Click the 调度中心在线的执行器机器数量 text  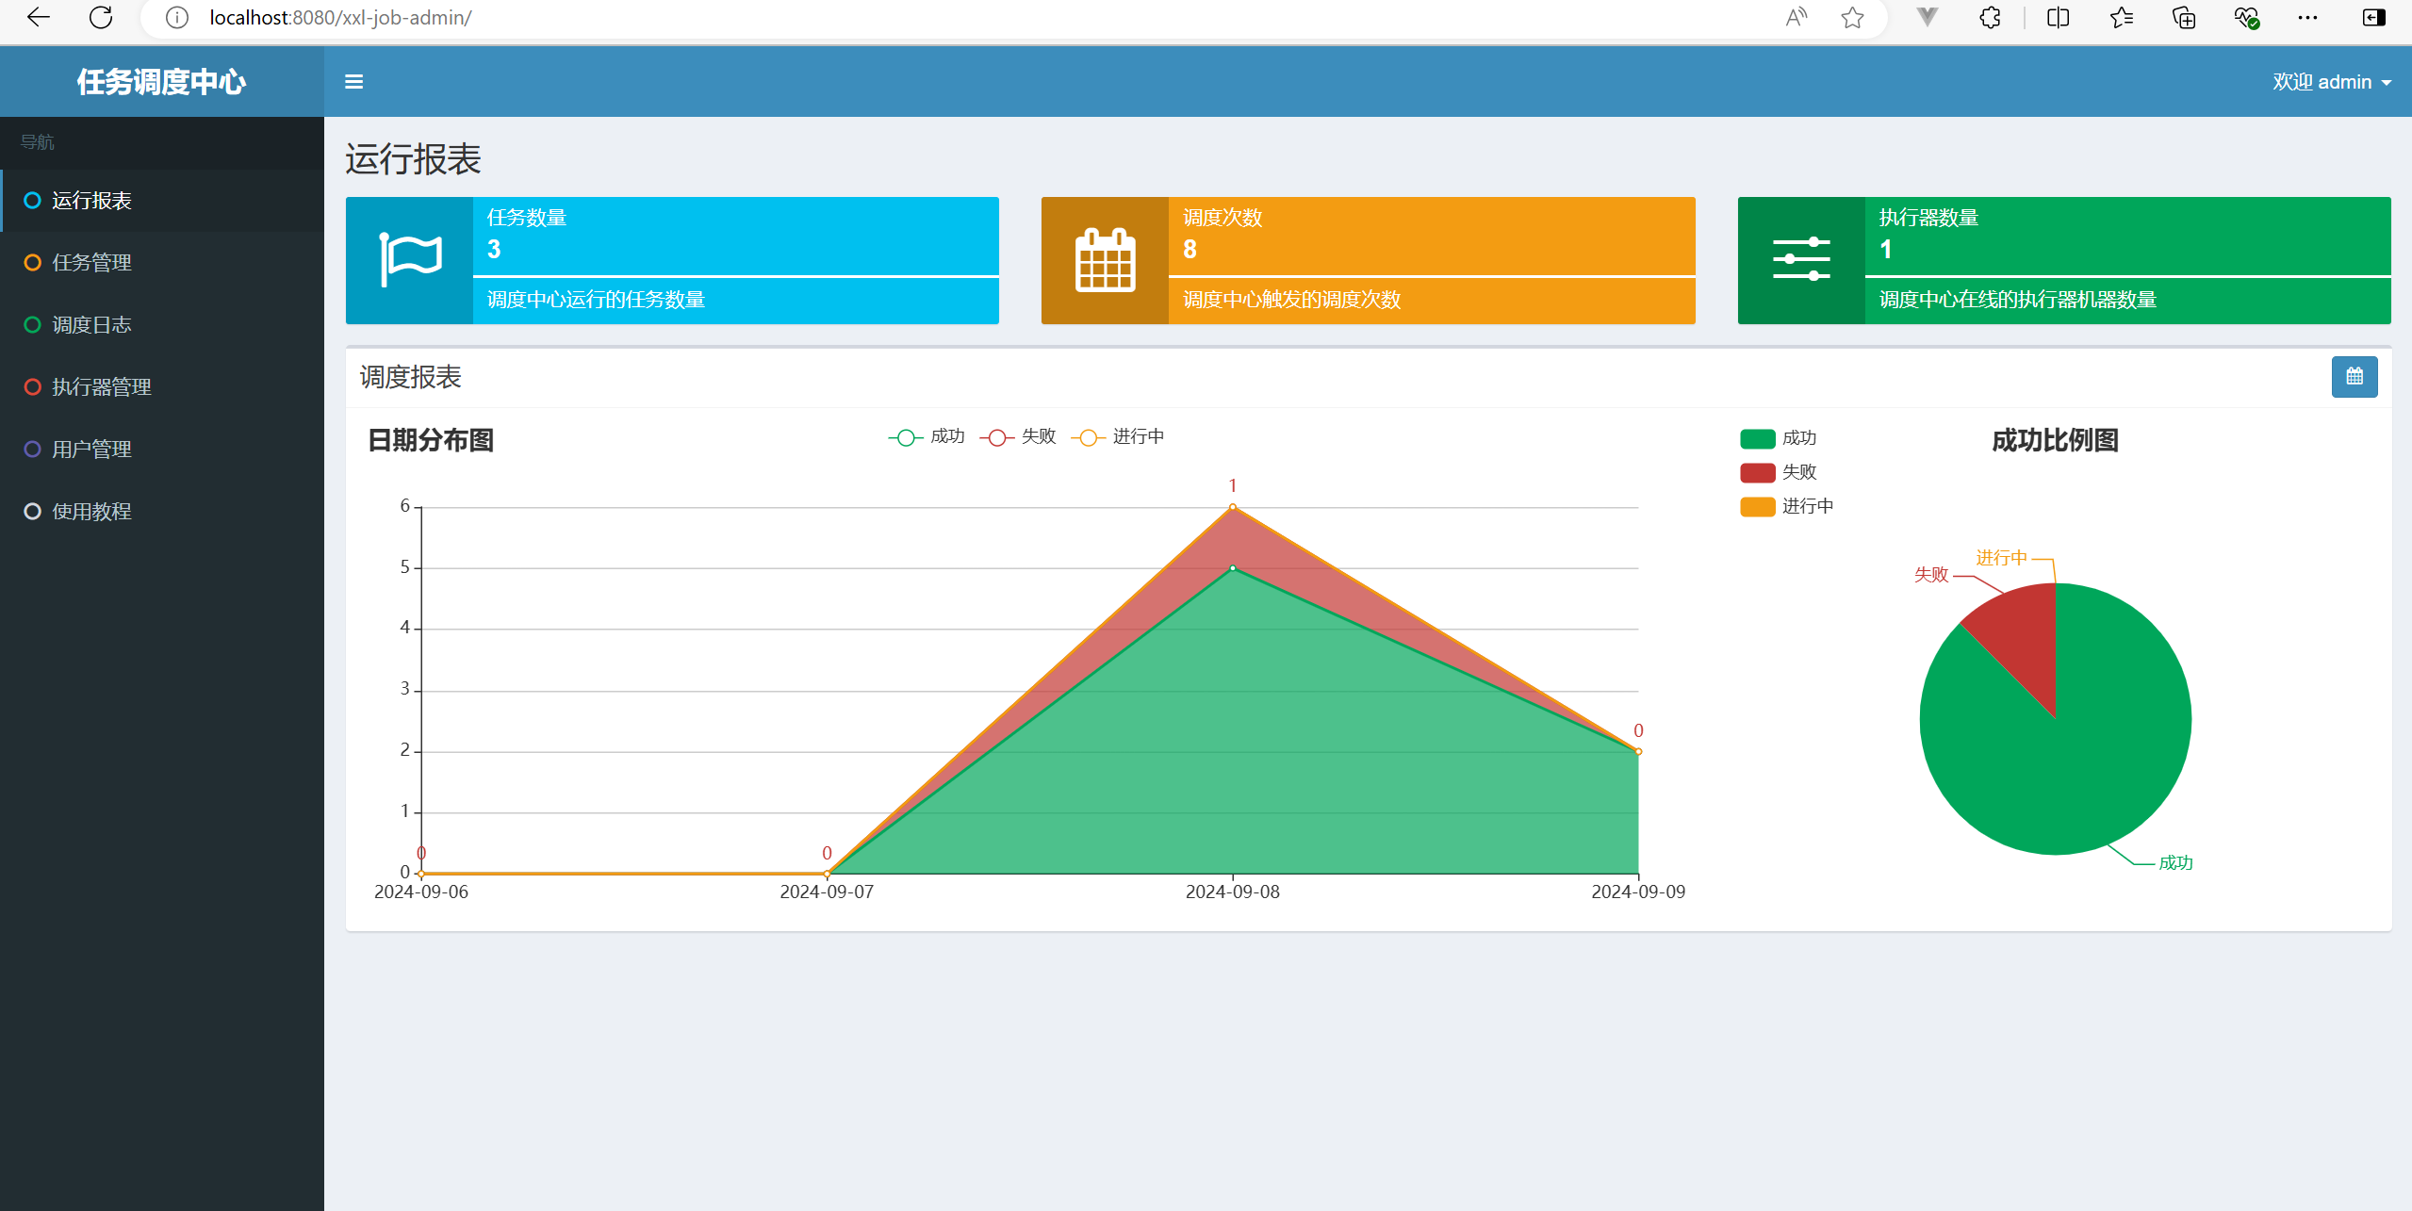[x=2018, y=300]
